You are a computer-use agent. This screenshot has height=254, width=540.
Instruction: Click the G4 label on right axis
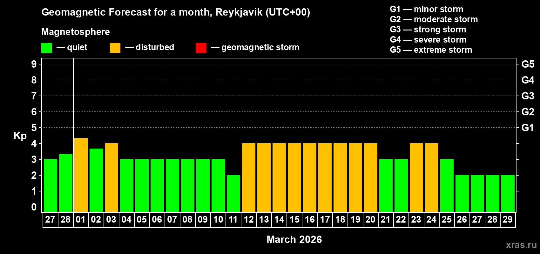point(528,80)
